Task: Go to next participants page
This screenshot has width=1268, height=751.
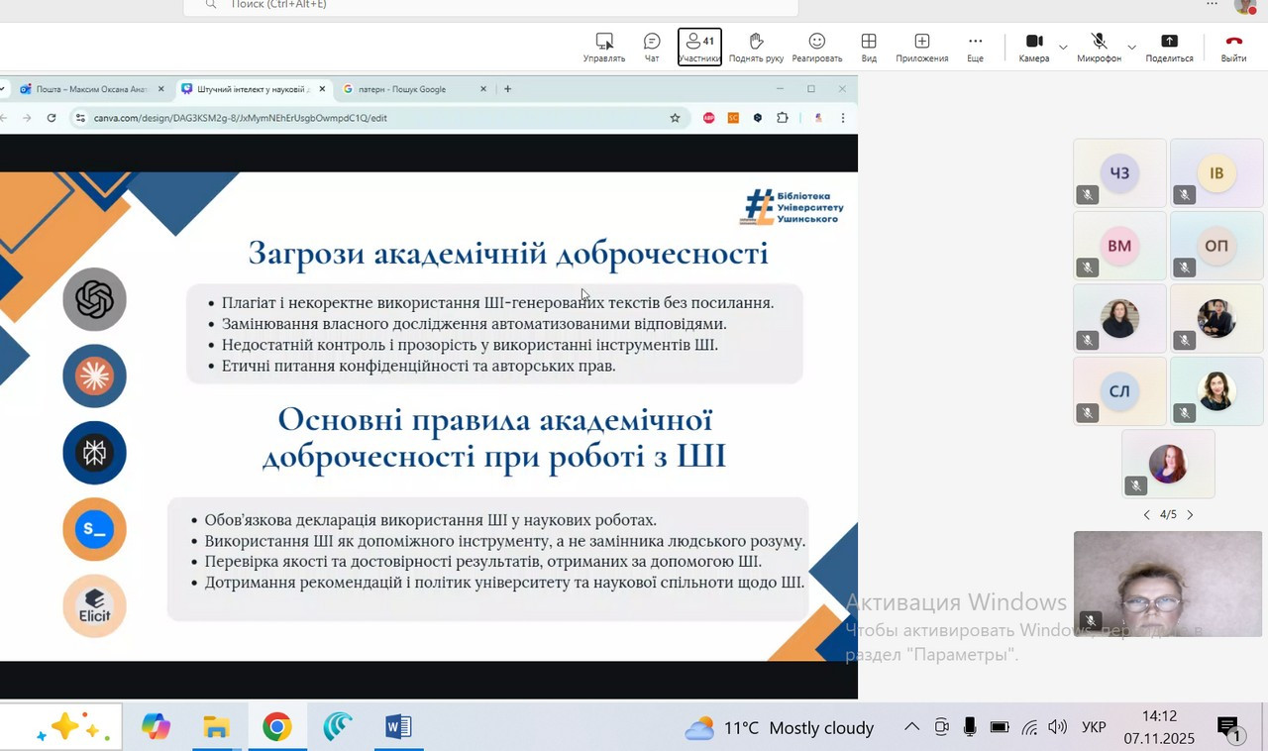Action: (1190, 515)
